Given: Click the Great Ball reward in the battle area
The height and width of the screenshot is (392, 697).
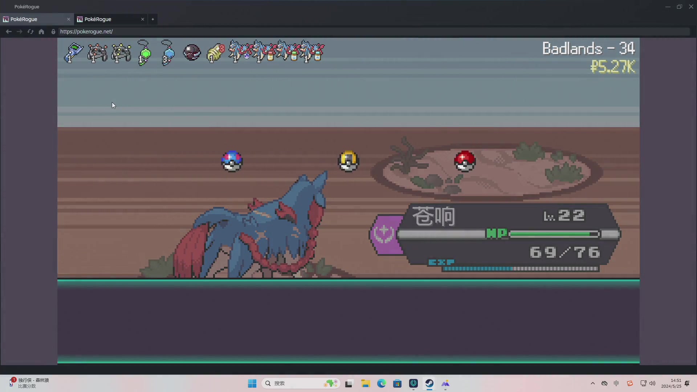Looking at the screenshot, I should tap(232, 161).
